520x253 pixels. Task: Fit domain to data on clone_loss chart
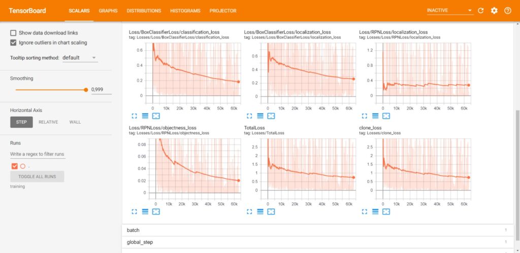pos(385,211)
